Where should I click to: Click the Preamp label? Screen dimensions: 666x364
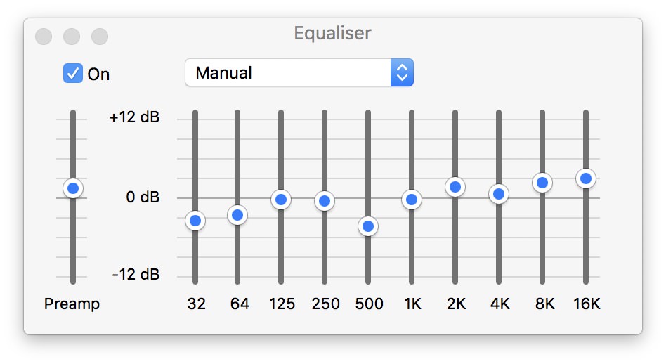(x=72, y=304)
